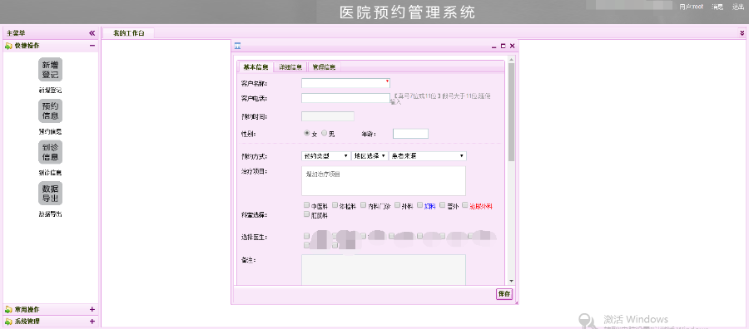The height and width of the screenshot is (329, 749).
Task: Check the 外科 department checkbox
Action: pyautogui.click(x=398, y=205)
